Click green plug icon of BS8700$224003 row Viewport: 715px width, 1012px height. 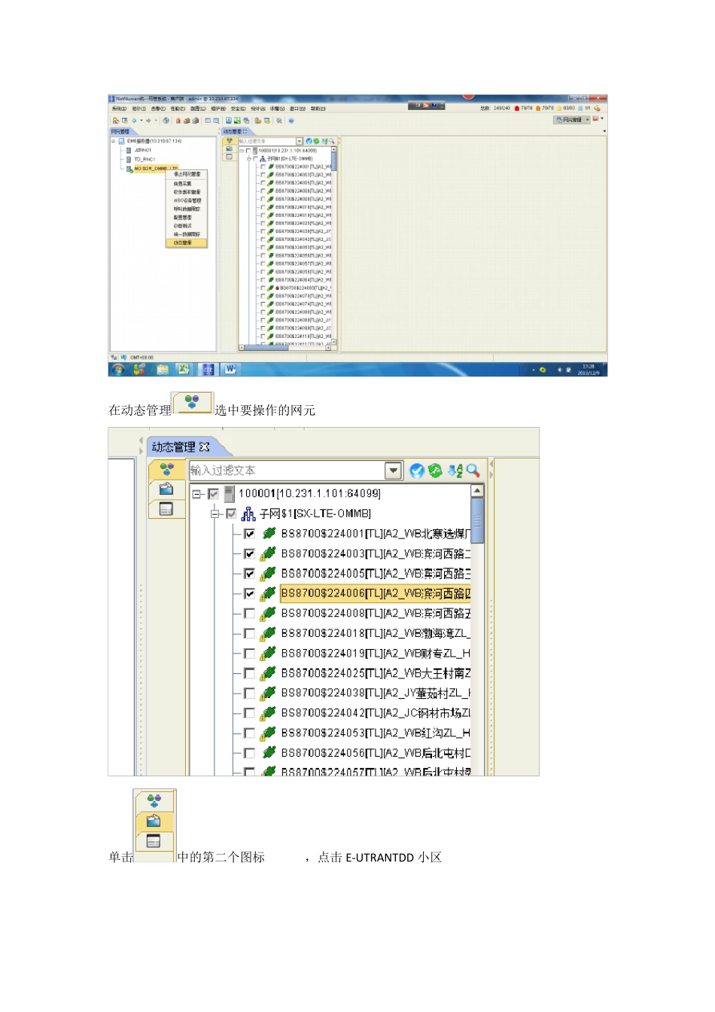pos(268,553)
